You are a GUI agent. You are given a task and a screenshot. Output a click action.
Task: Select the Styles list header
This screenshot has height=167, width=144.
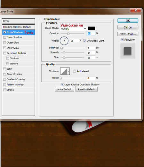click(19, 21)
